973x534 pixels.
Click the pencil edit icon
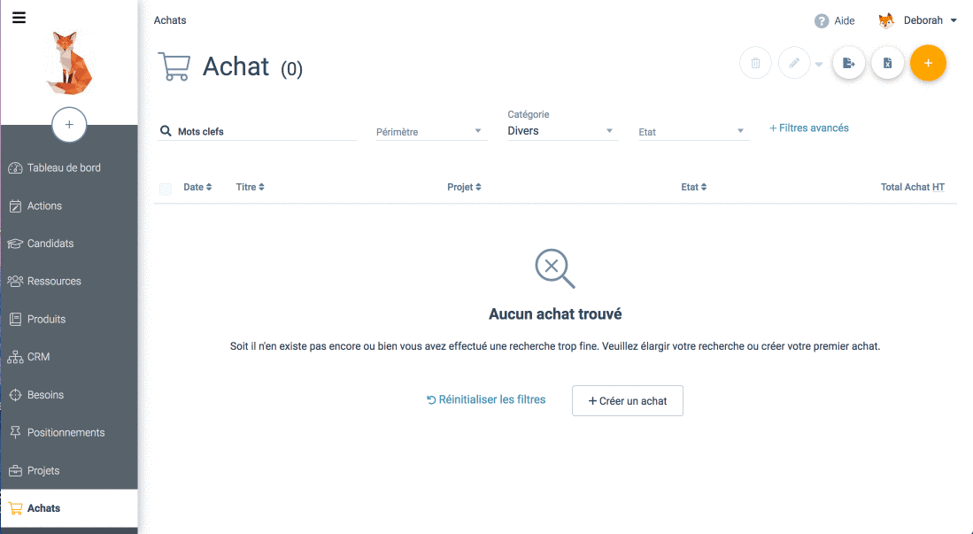[x=794, y=63]
